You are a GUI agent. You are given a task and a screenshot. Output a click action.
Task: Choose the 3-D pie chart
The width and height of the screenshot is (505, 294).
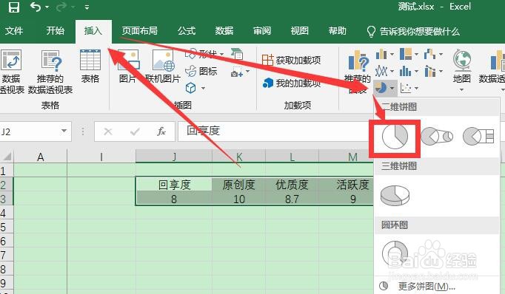tap(395, 195)
